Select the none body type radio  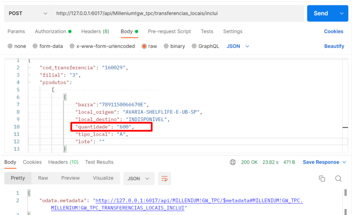[x=10, y=46]
